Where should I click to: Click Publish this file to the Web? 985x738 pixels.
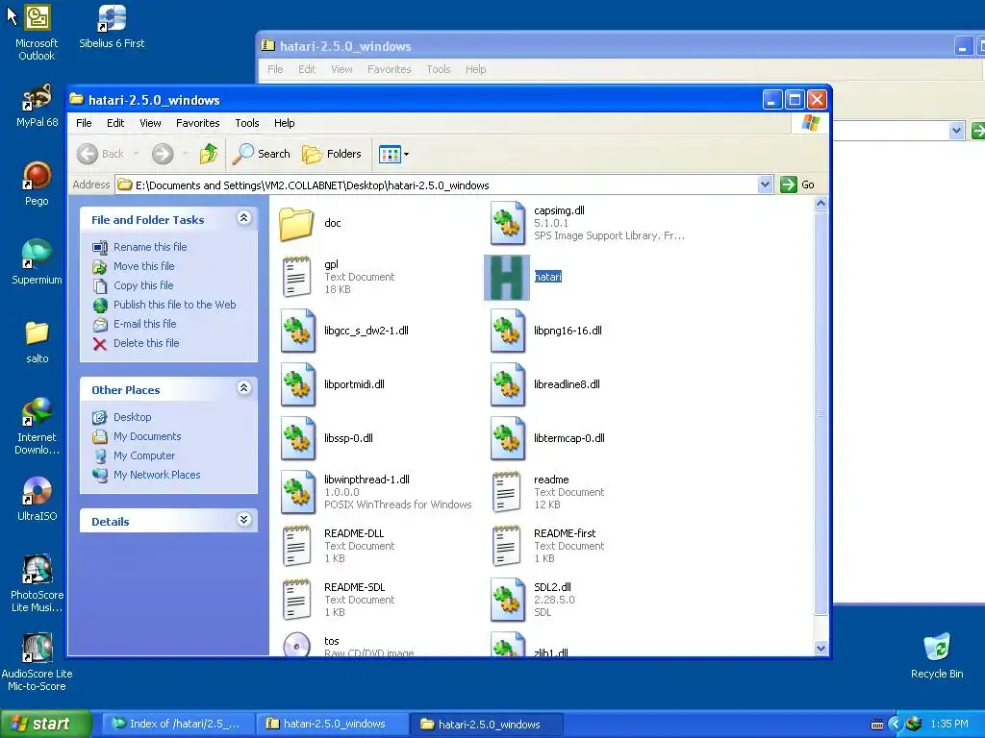[175, 305]
